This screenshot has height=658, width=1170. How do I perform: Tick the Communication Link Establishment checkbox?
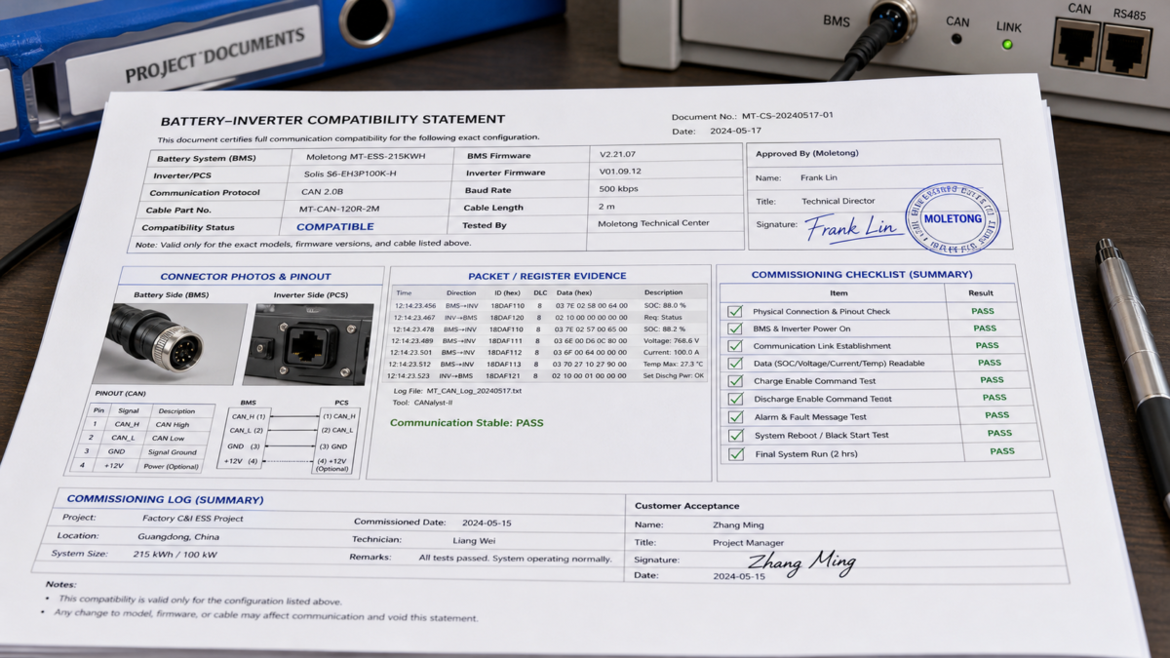[x=736, y=347]
